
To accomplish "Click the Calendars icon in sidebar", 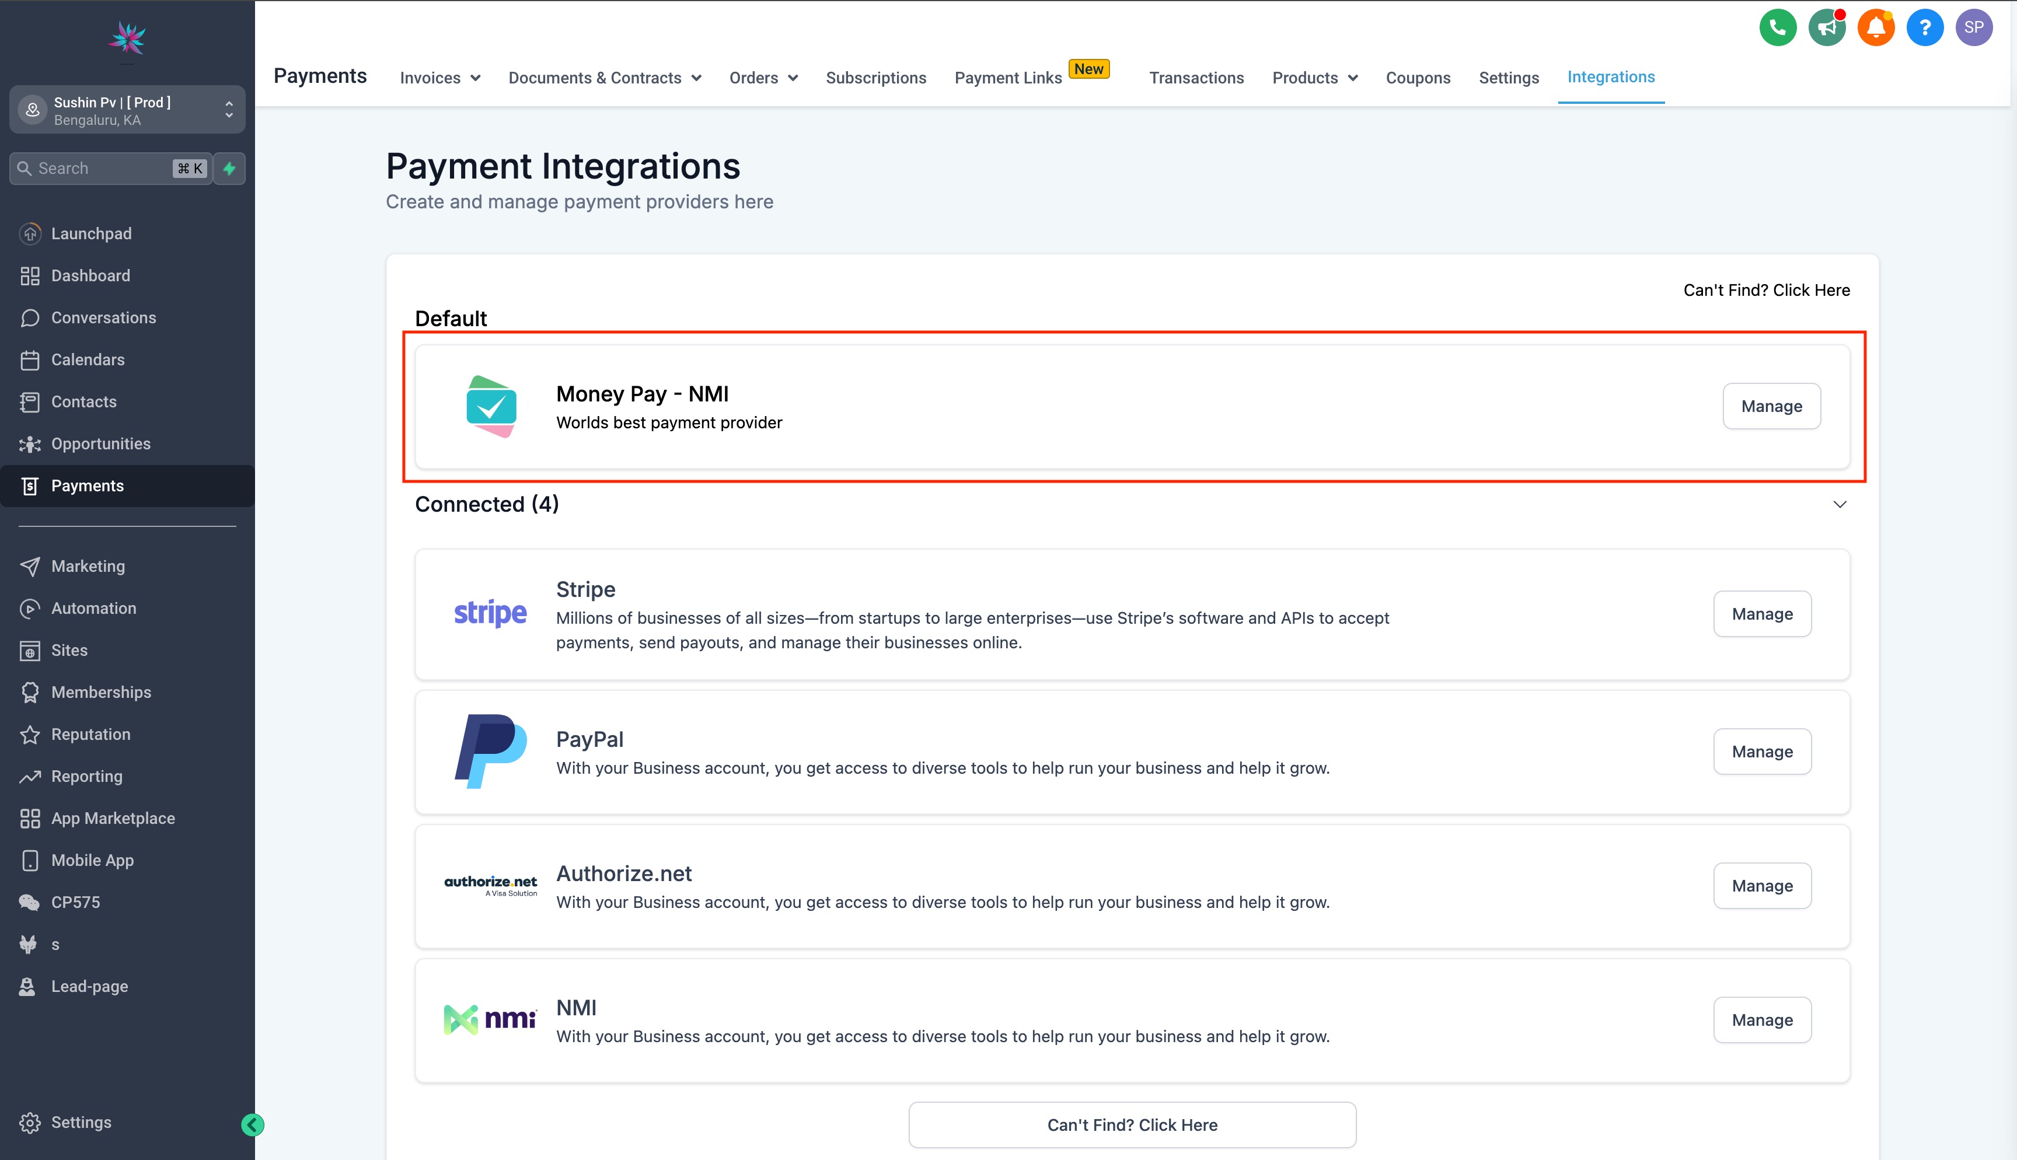I will point(30,360).
